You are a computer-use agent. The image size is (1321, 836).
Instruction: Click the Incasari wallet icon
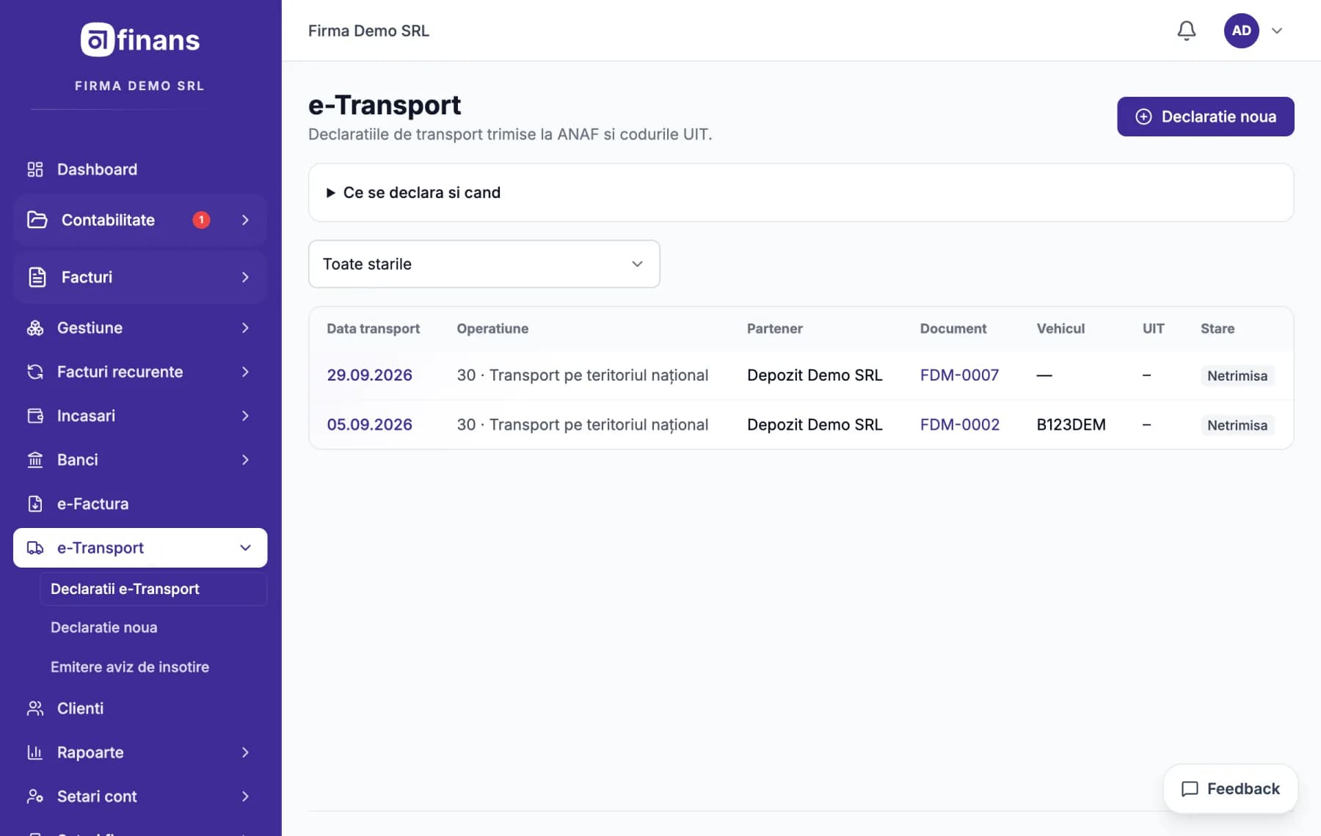35,416
